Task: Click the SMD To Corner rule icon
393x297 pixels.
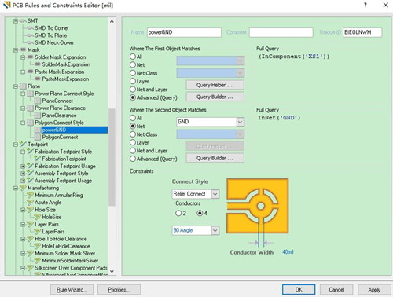Action: (31, 28)
